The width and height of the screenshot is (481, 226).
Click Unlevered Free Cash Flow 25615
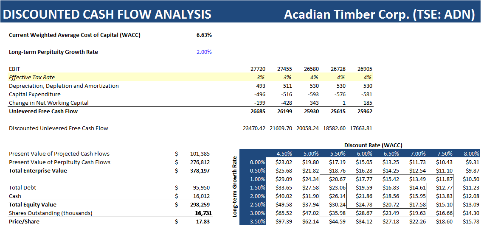tap(338, 112)
